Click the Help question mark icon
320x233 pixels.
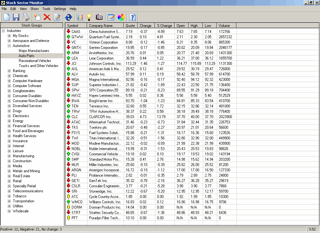[132, 17]
